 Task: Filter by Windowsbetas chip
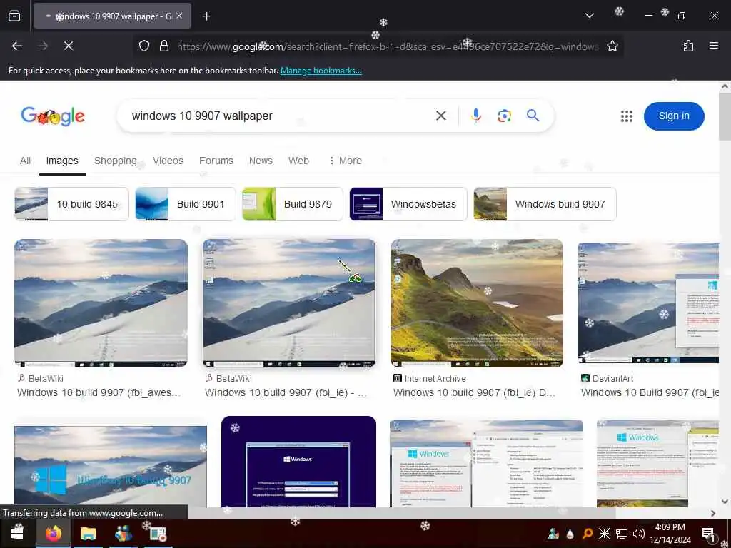pyautogui.click(x=408, y=204)
